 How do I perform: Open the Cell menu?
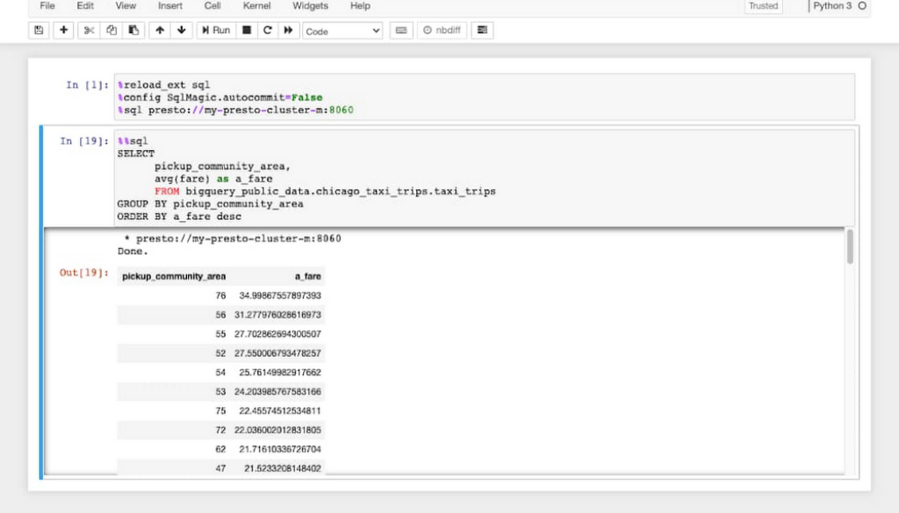[212, 6]
